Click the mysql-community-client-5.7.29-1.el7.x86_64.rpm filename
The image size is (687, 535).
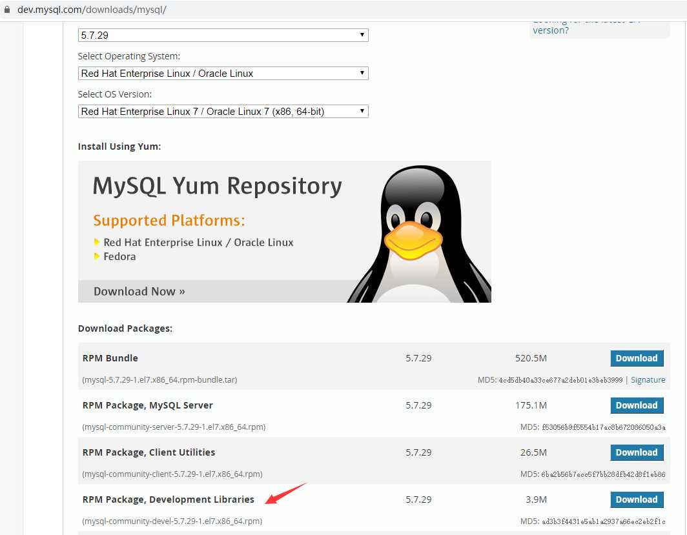[x=172, y=474]
